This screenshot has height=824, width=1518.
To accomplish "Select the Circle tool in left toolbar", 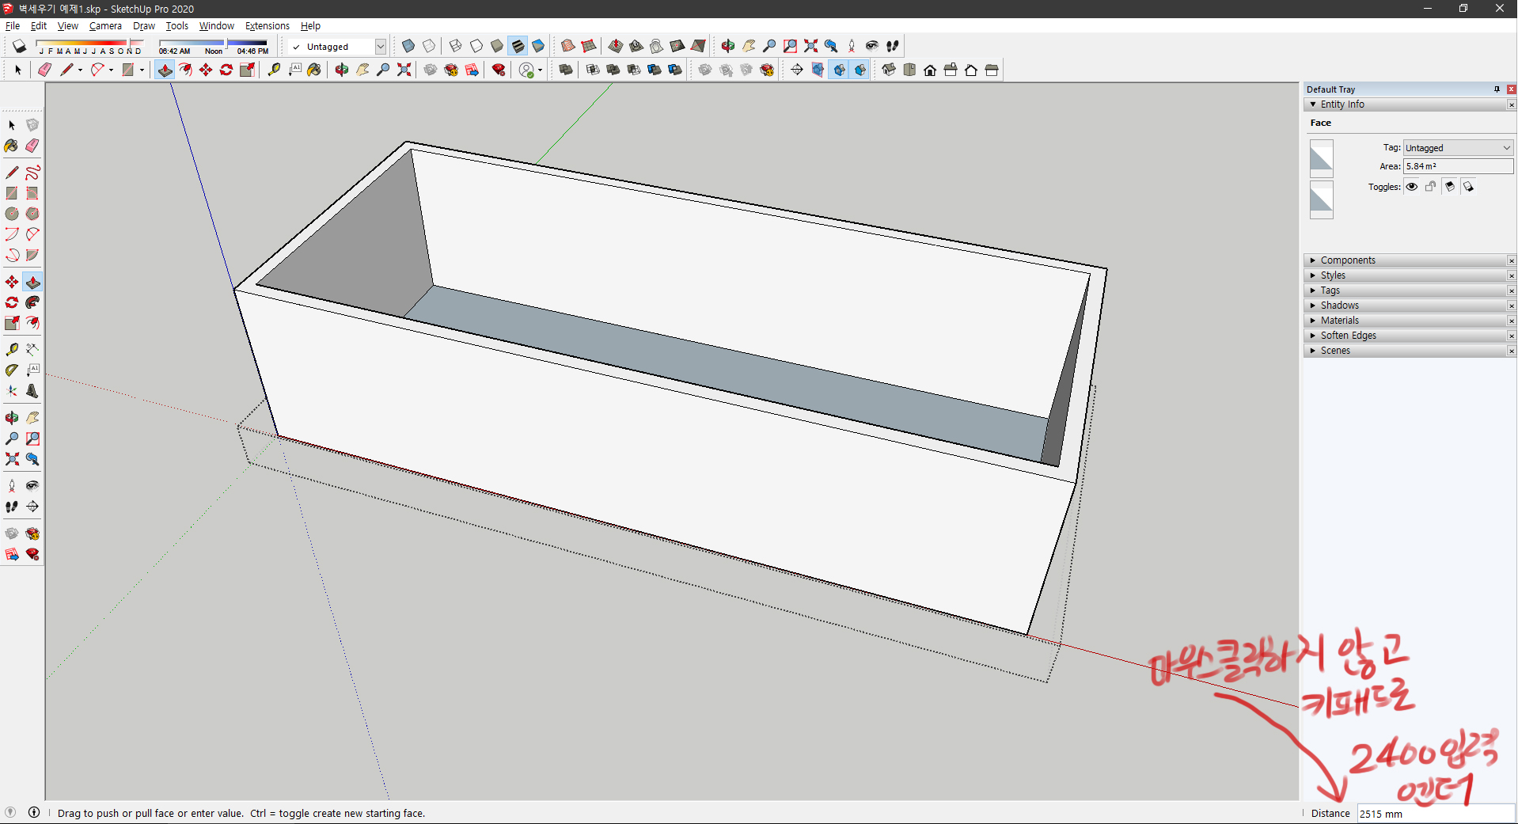I will click(11, 214).
